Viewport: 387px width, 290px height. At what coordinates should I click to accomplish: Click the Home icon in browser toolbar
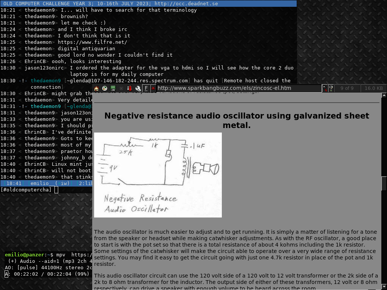[x=96, y=88]
